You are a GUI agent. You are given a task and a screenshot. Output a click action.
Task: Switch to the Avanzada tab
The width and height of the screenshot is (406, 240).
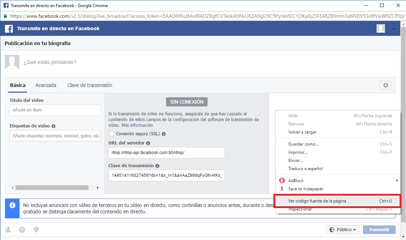[46, 85]
